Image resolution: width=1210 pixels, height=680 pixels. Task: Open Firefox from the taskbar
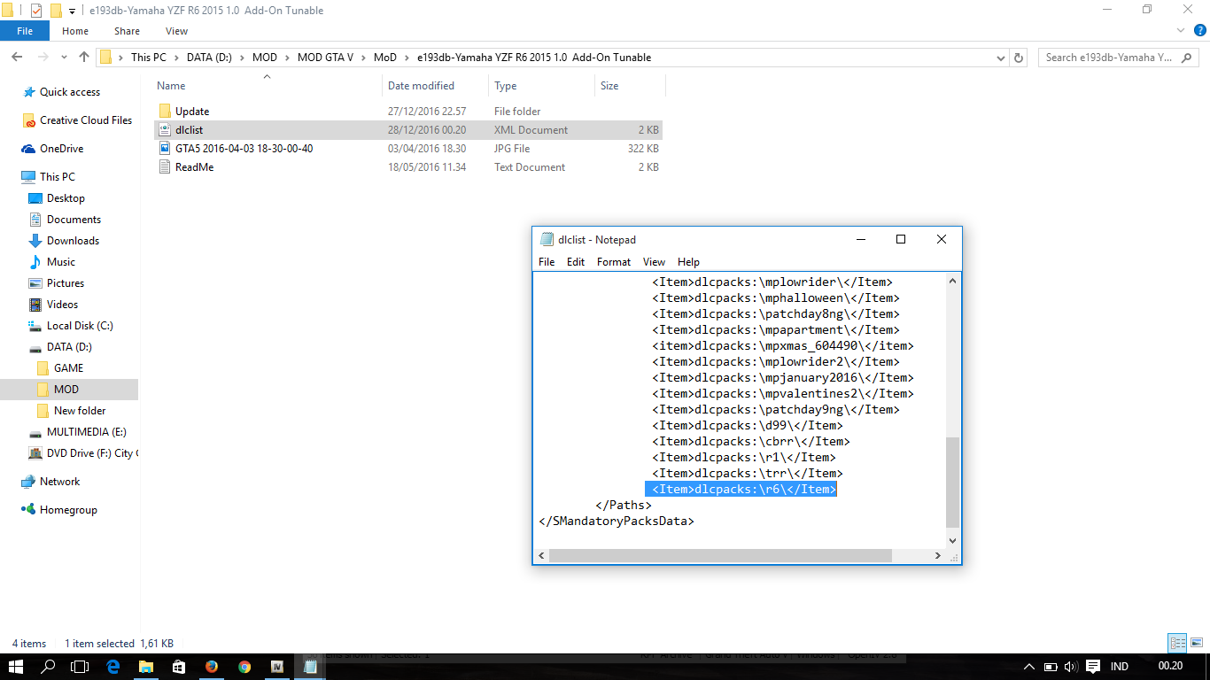click(x=212, y=667)
